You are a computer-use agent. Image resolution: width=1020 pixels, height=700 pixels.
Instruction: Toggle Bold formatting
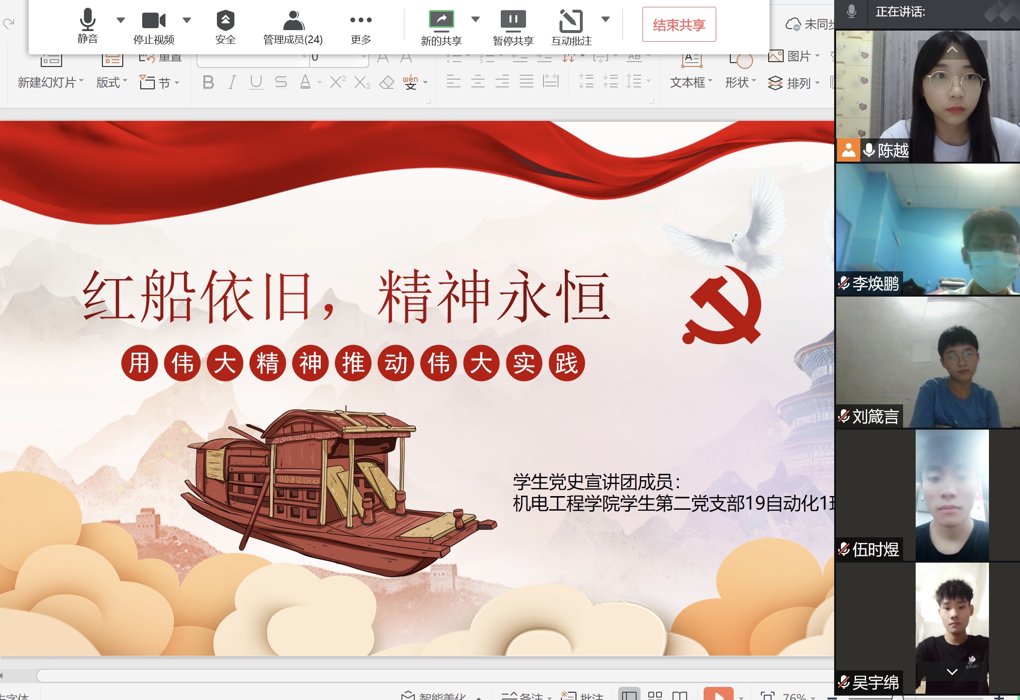(x=208, y=83)
